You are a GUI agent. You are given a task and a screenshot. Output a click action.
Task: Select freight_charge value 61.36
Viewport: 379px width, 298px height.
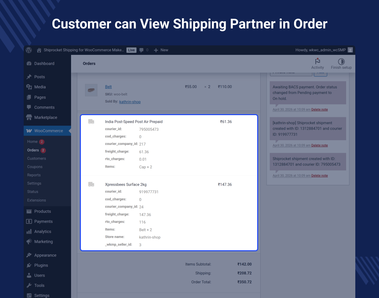point(144,152)
